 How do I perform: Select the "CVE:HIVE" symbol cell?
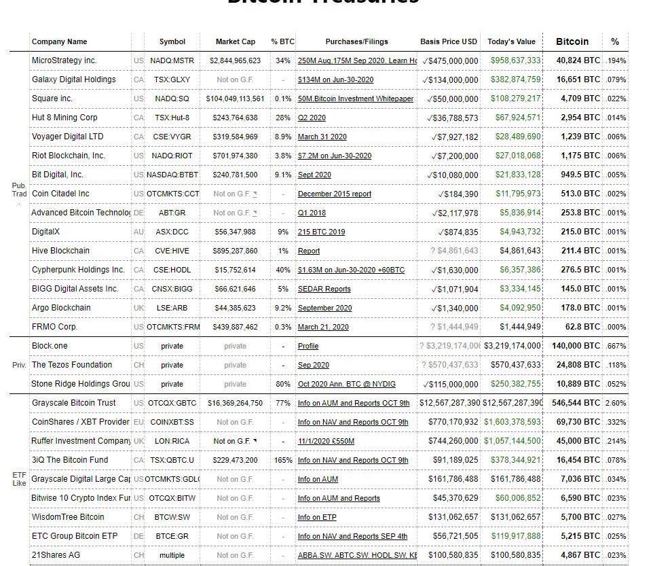click(x=172, y=251)
